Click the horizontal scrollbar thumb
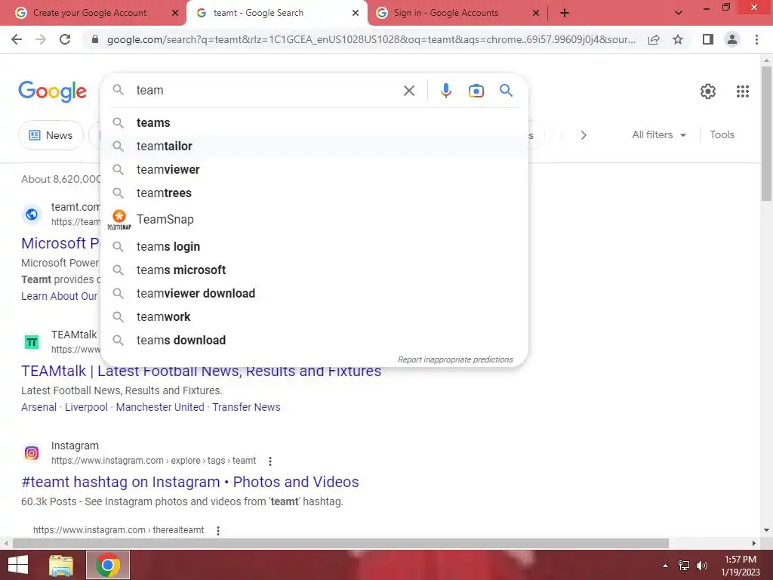 tap(340, 543)
